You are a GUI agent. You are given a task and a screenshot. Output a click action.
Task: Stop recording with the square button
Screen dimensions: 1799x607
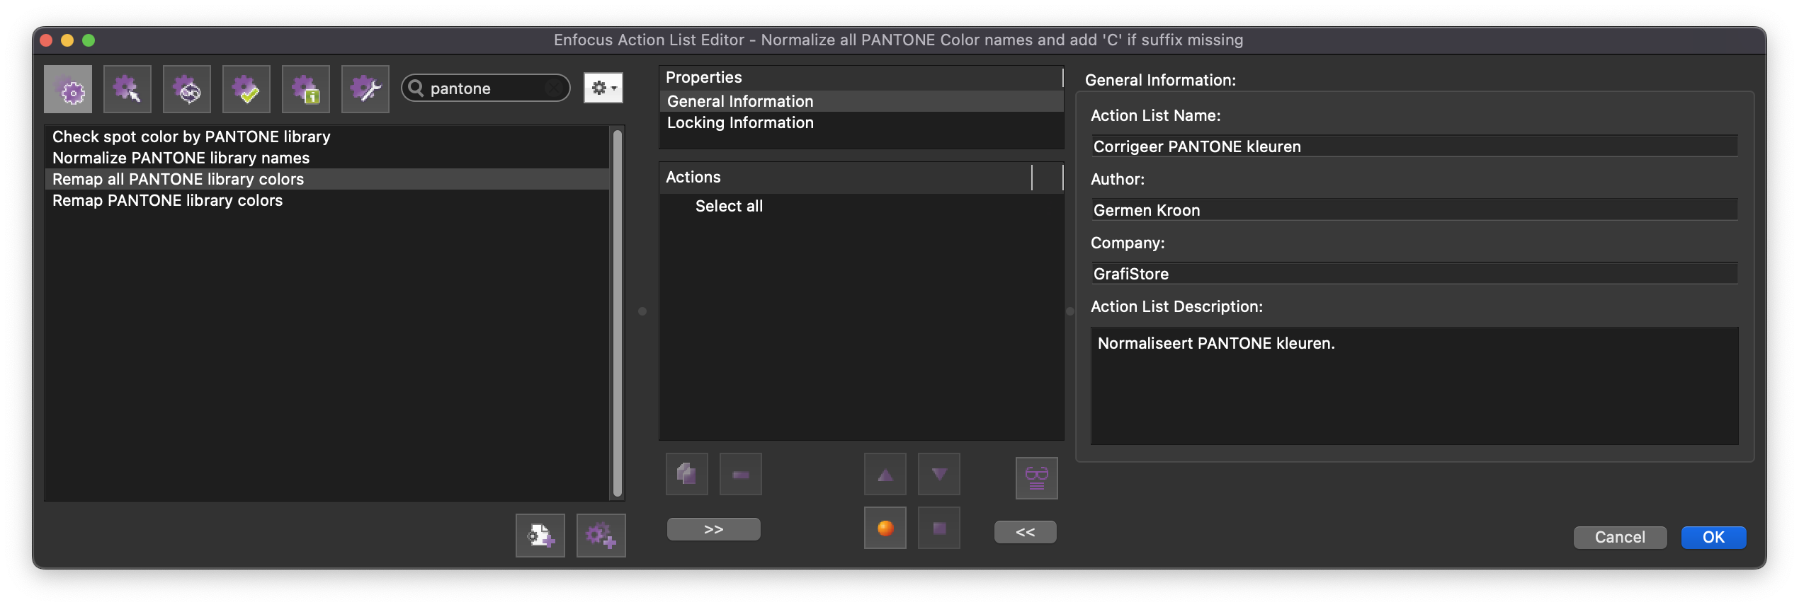pyautogui.click(x=939, y=528)
